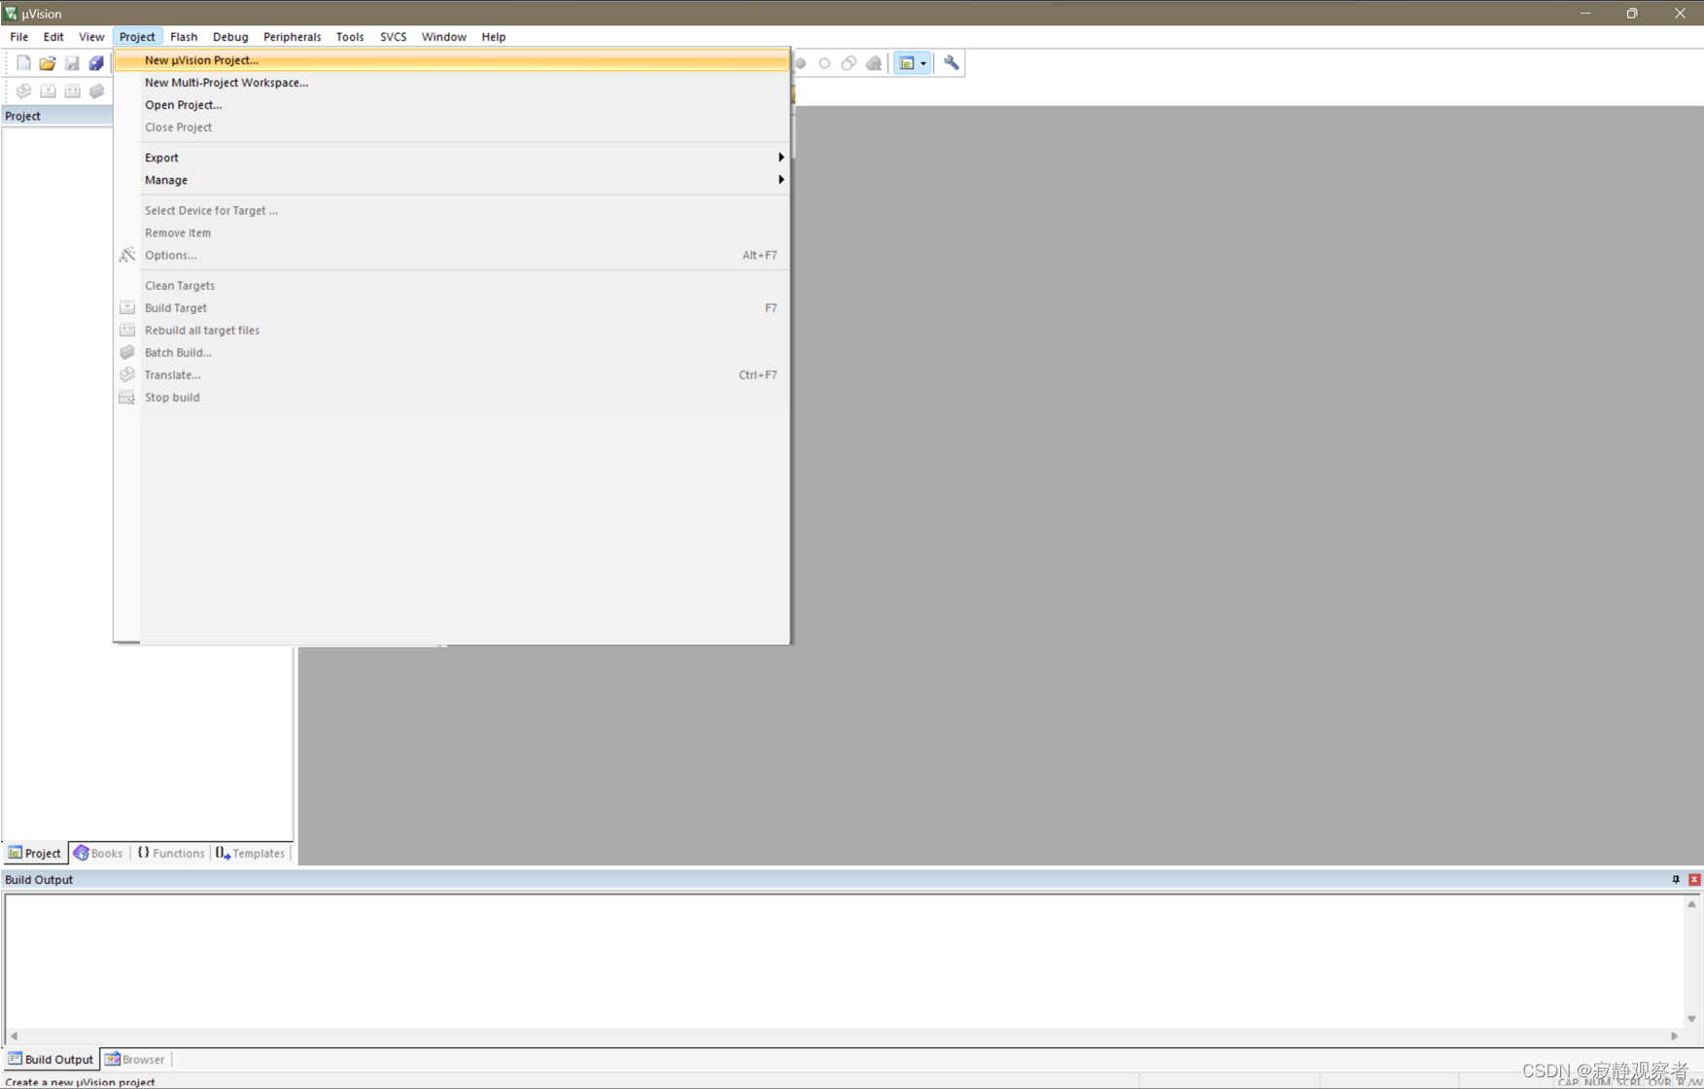Image resolution: width=1704 pixels, height=1089 pixels.
Task: Select the Browser bottom tab
Action: tap(135, 1059)
